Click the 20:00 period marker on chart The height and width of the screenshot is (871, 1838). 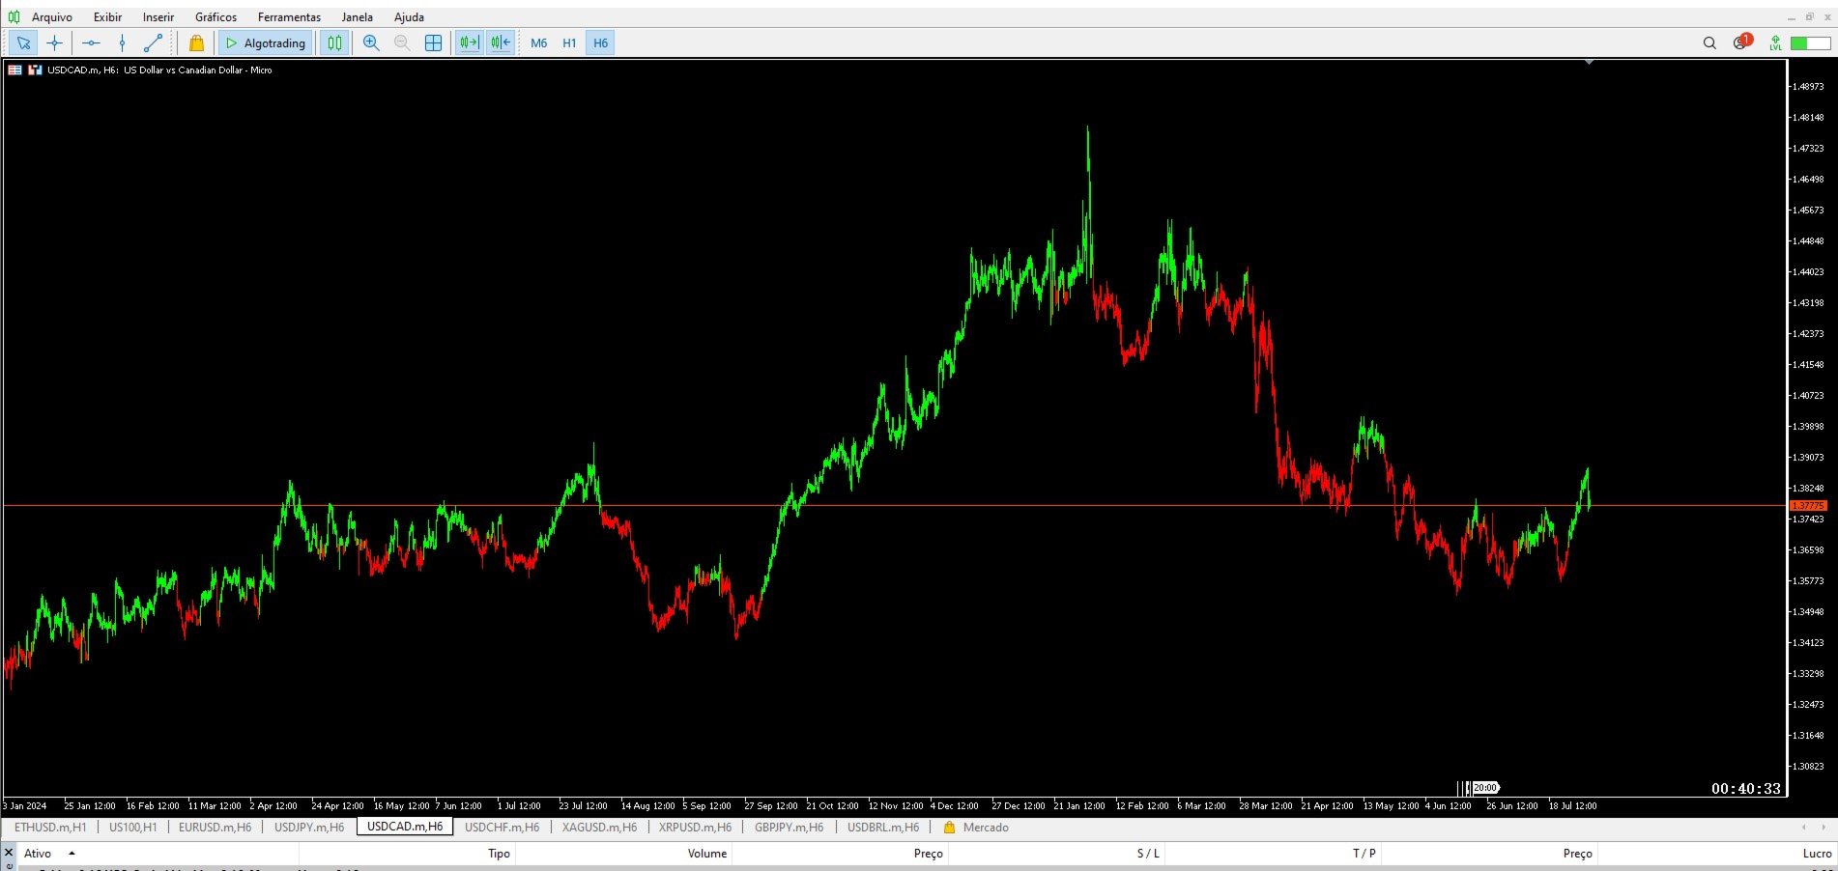[1485, 788]
